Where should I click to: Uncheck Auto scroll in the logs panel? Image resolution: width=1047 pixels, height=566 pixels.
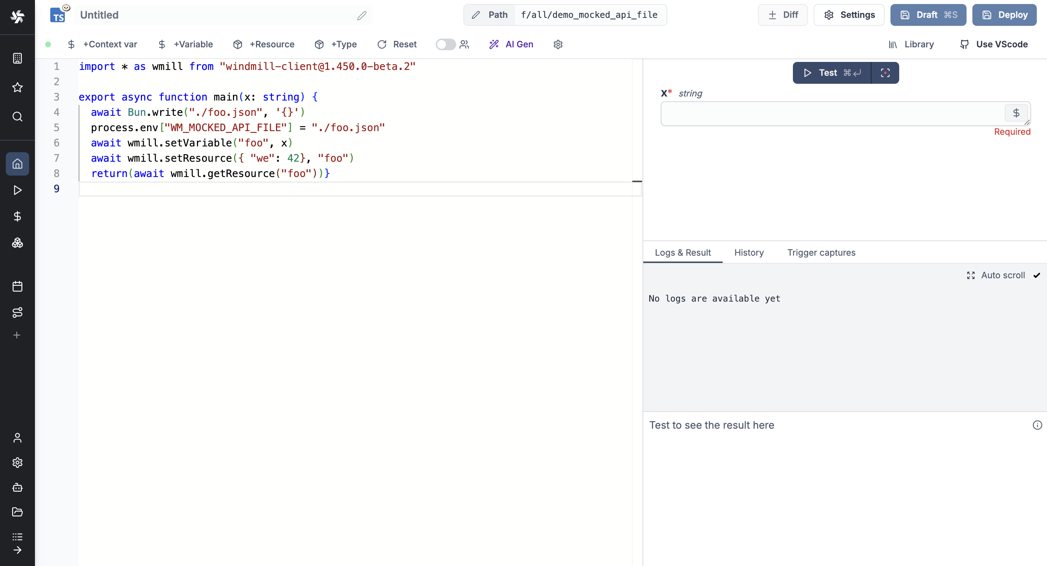click(x=1037, y=275)
